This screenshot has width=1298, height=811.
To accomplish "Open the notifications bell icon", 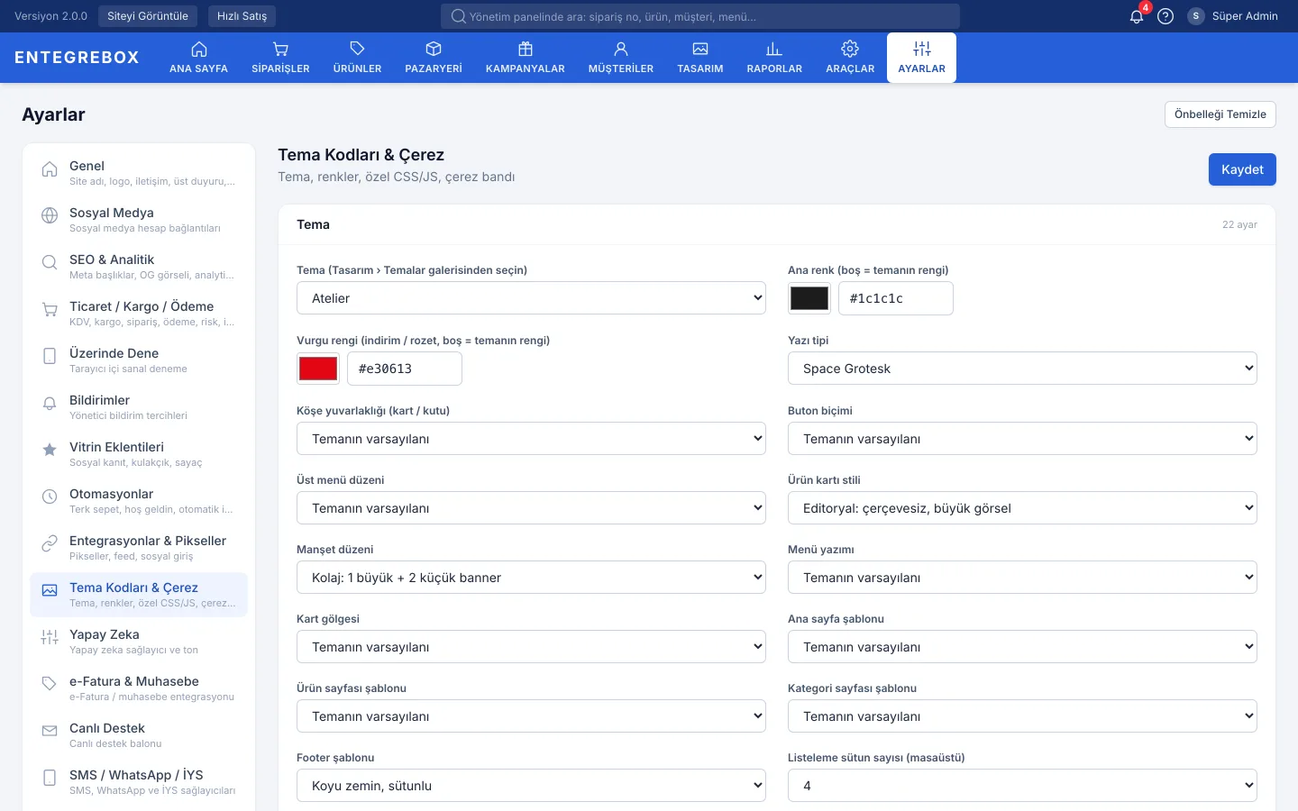I will tap(1137, 16).
